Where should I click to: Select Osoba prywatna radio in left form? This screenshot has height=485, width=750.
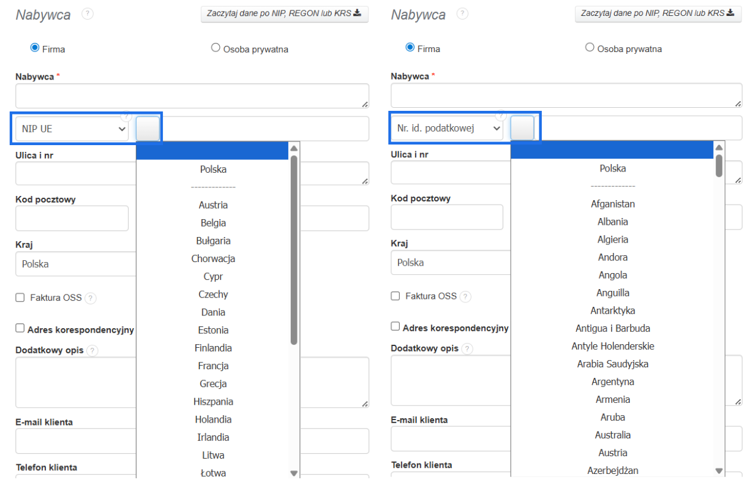pyautogui.click(x=216, y=48)
